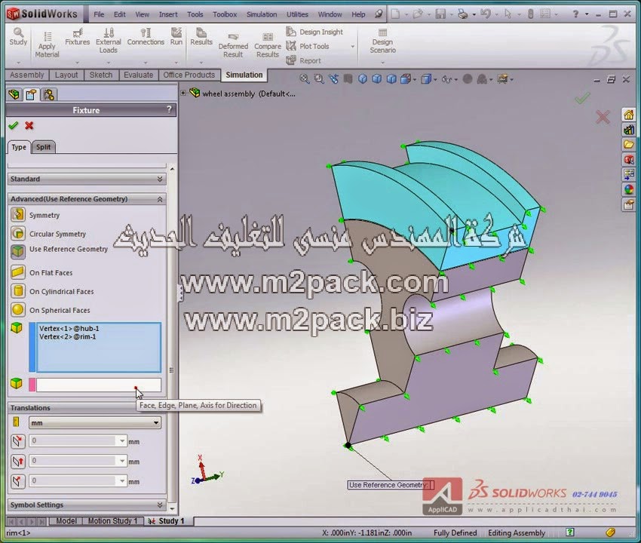Toggle second direction translation button

click(17, 462)
